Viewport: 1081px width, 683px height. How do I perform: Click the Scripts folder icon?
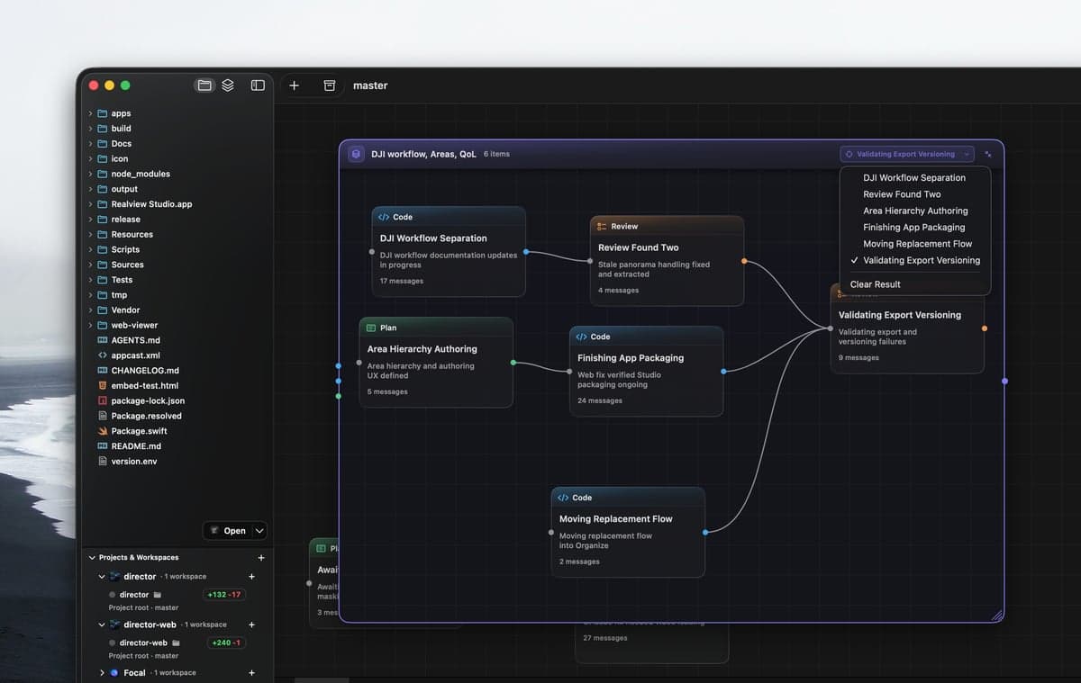click(103, 249)
